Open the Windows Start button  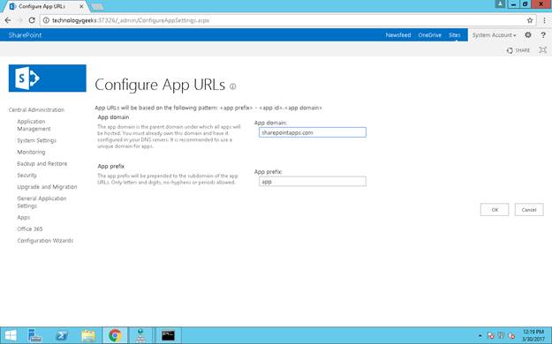[x=11, y=335]
